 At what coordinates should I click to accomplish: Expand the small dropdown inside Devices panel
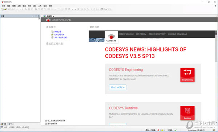[39, 19]
